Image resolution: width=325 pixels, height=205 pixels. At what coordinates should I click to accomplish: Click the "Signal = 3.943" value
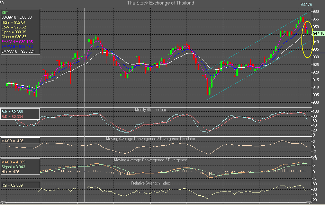[13, 167]
